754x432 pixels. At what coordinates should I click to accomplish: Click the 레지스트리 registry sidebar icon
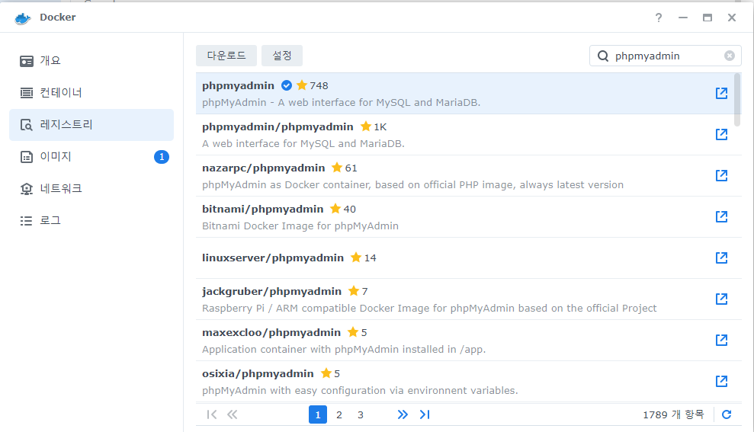point(27,125)
